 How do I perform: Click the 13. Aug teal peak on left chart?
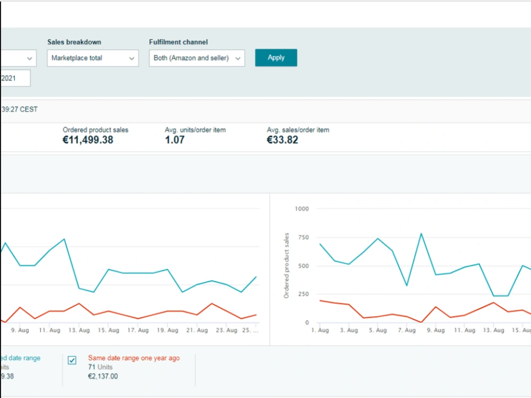pyautogui.click(x=64, y=239)
